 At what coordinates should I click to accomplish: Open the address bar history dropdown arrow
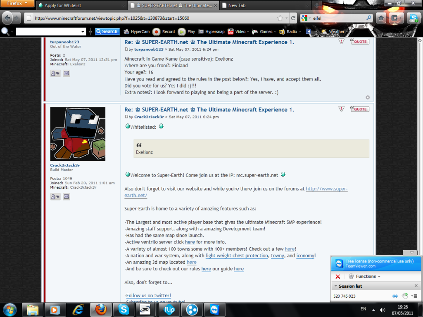[x=287, y=18]
